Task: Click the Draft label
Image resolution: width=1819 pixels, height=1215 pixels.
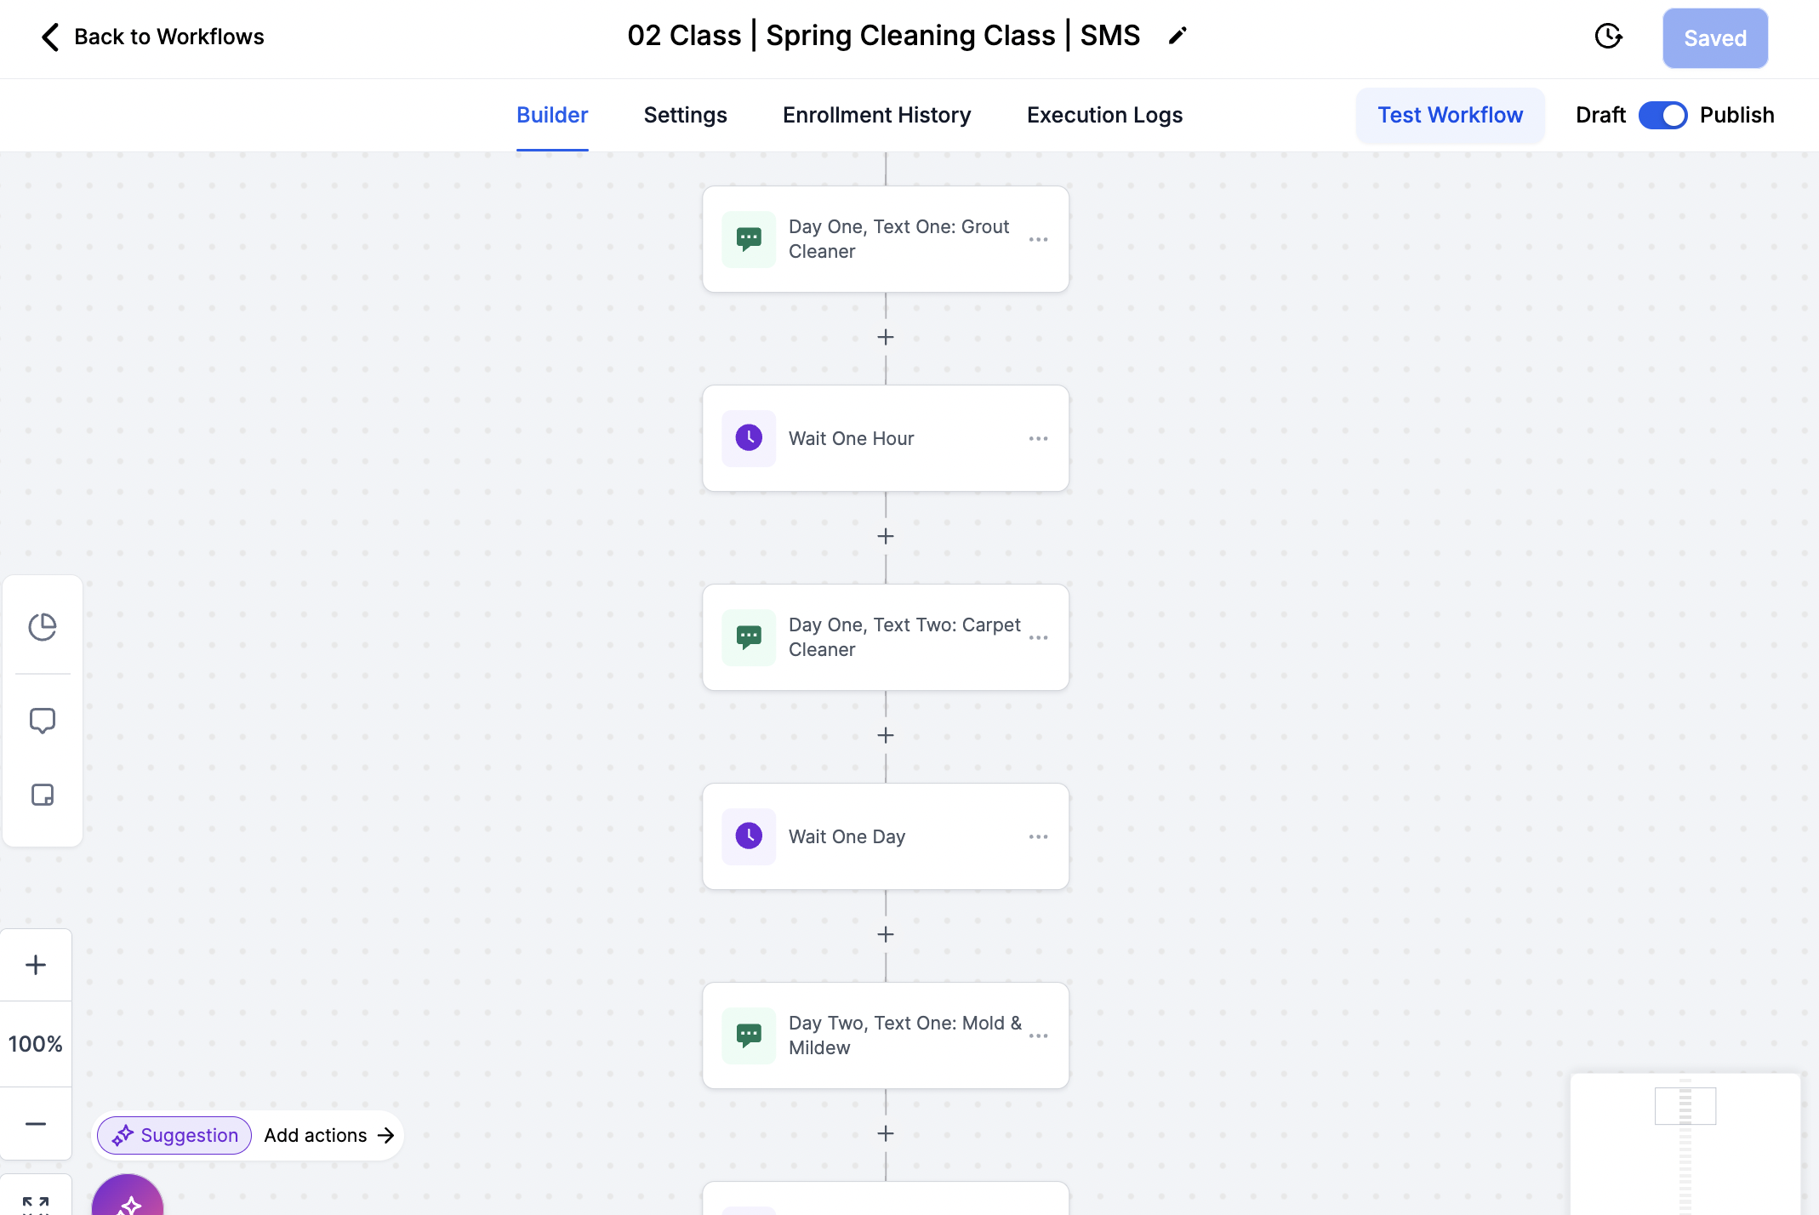Action: click(1600, 115)
